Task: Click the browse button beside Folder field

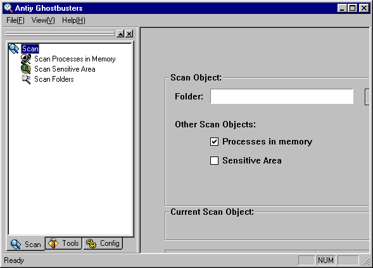Action: coord(367,97)
